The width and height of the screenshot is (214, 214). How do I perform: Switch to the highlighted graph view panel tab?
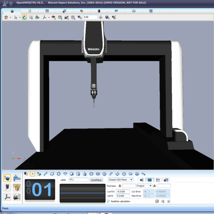(x=150, y=180)
